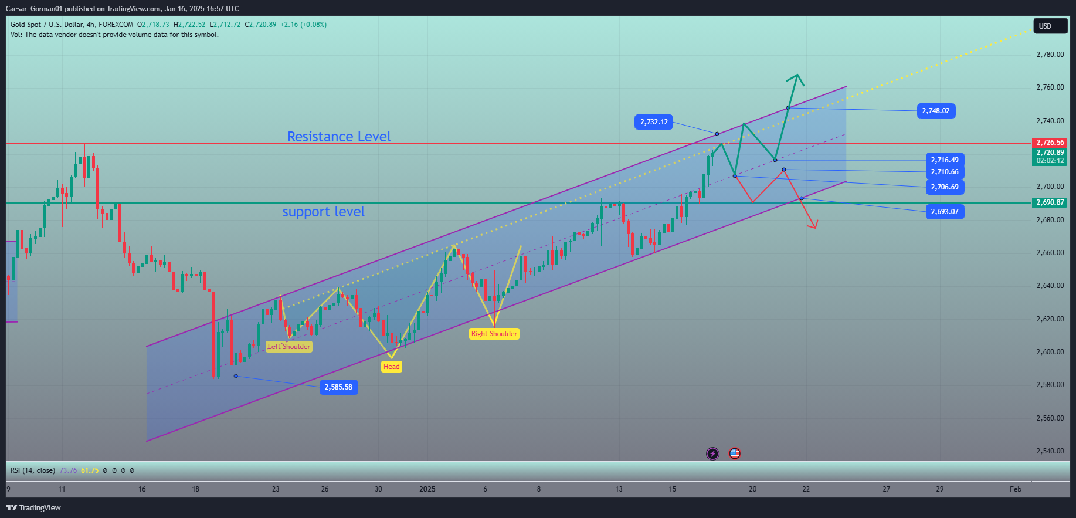Click the 23 date label on the time axis
1076x518 pixels.
(x=276, y=489)
